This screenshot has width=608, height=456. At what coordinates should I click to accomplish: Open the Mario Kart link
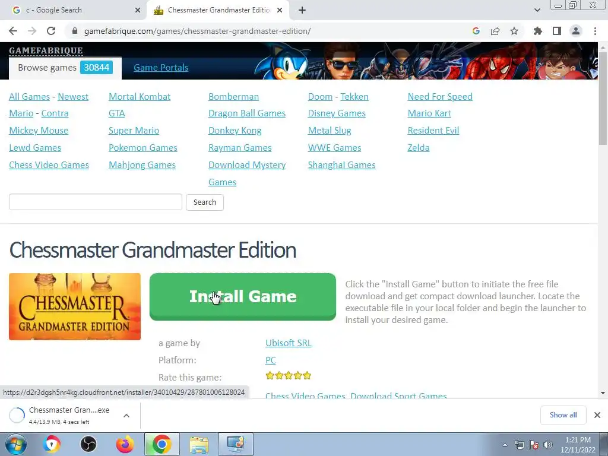(x=429, y=113)
